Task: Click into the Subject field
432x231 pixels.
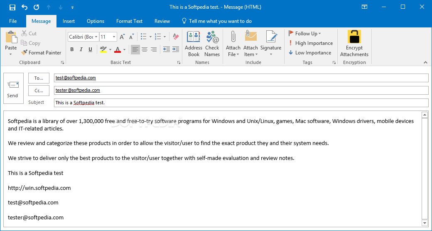Action: 241,103
